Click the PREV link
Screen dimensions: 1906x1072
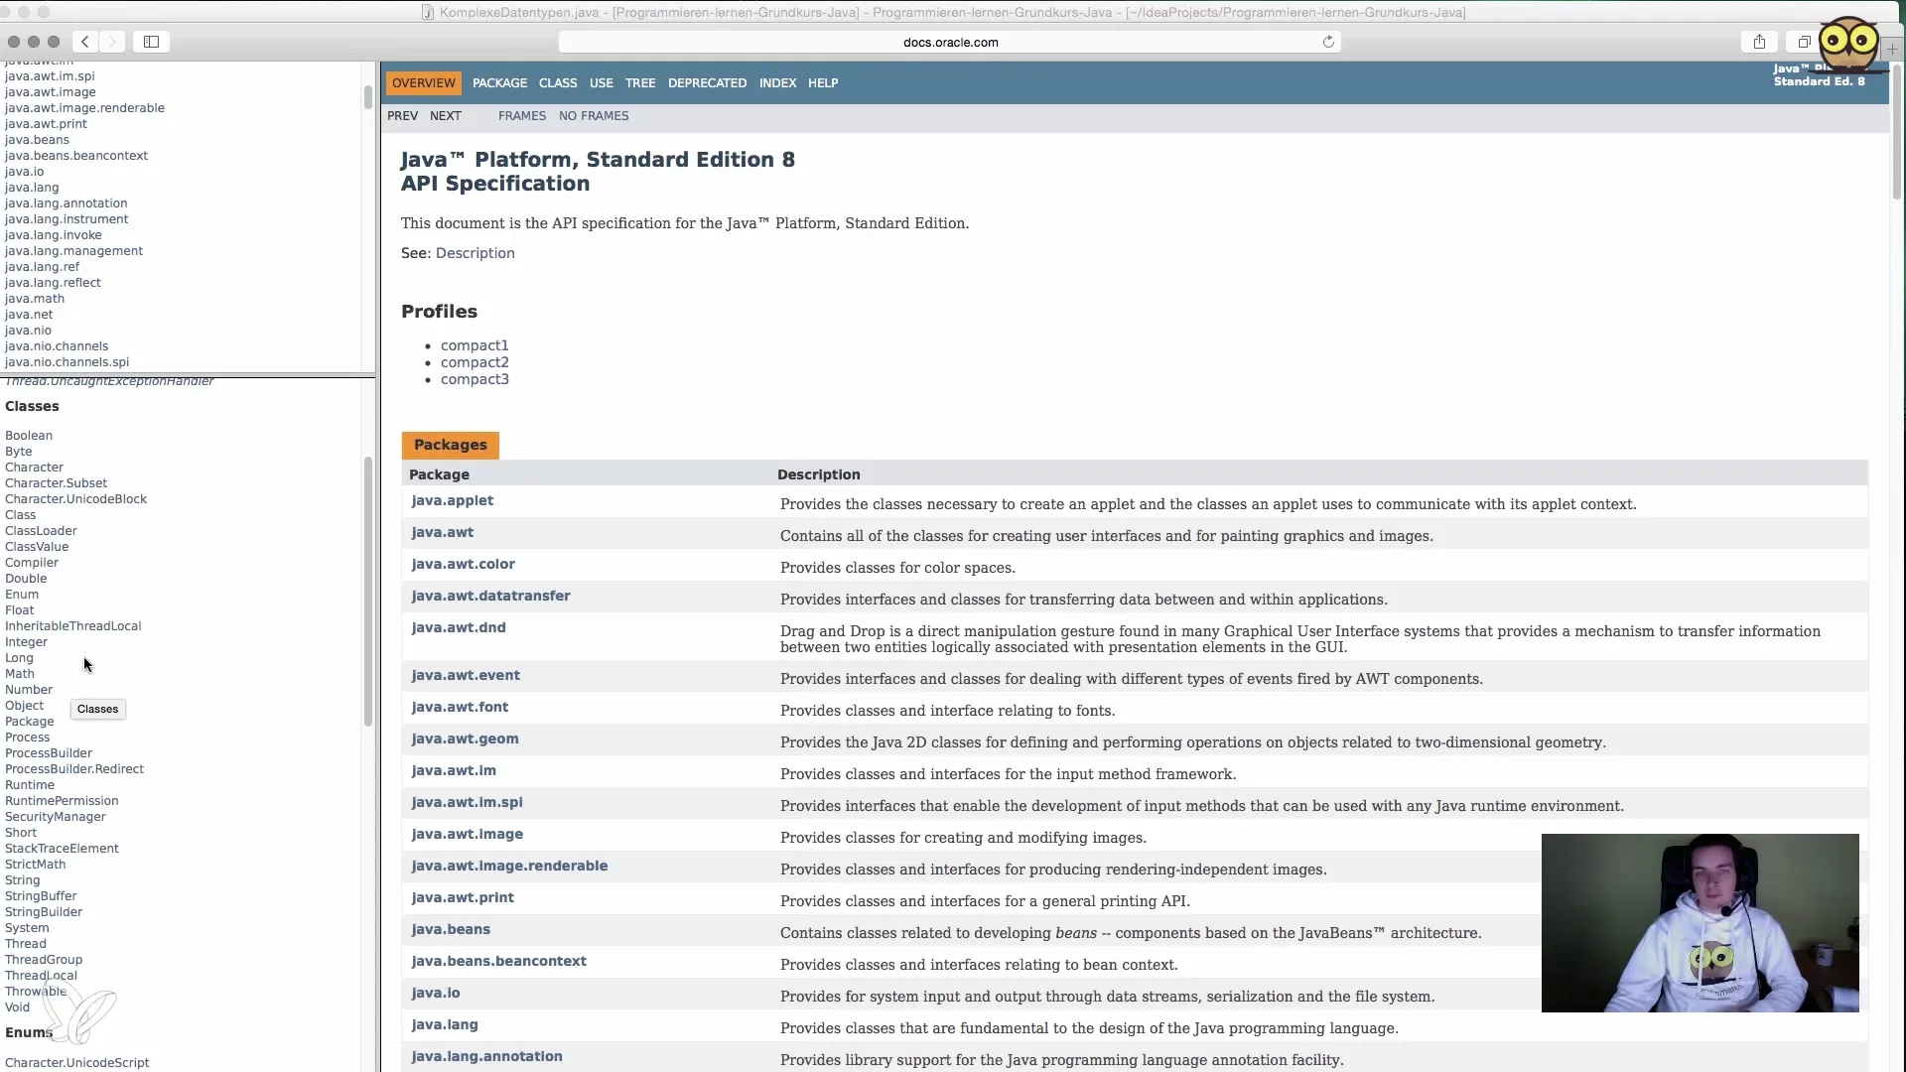point(402,116)
